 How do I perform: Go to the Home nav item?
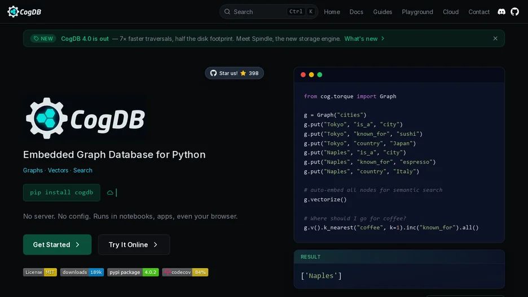(332, 12)
